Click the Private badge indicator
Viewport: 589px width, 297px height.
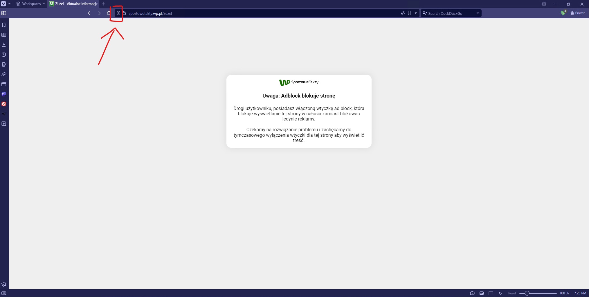pos(578,13)
